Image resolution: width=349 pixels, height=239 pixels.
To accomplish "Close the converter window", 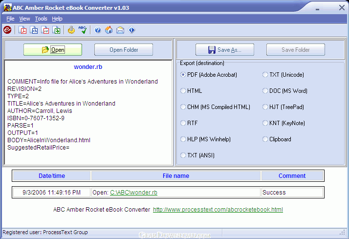I will tap(342, 7).
